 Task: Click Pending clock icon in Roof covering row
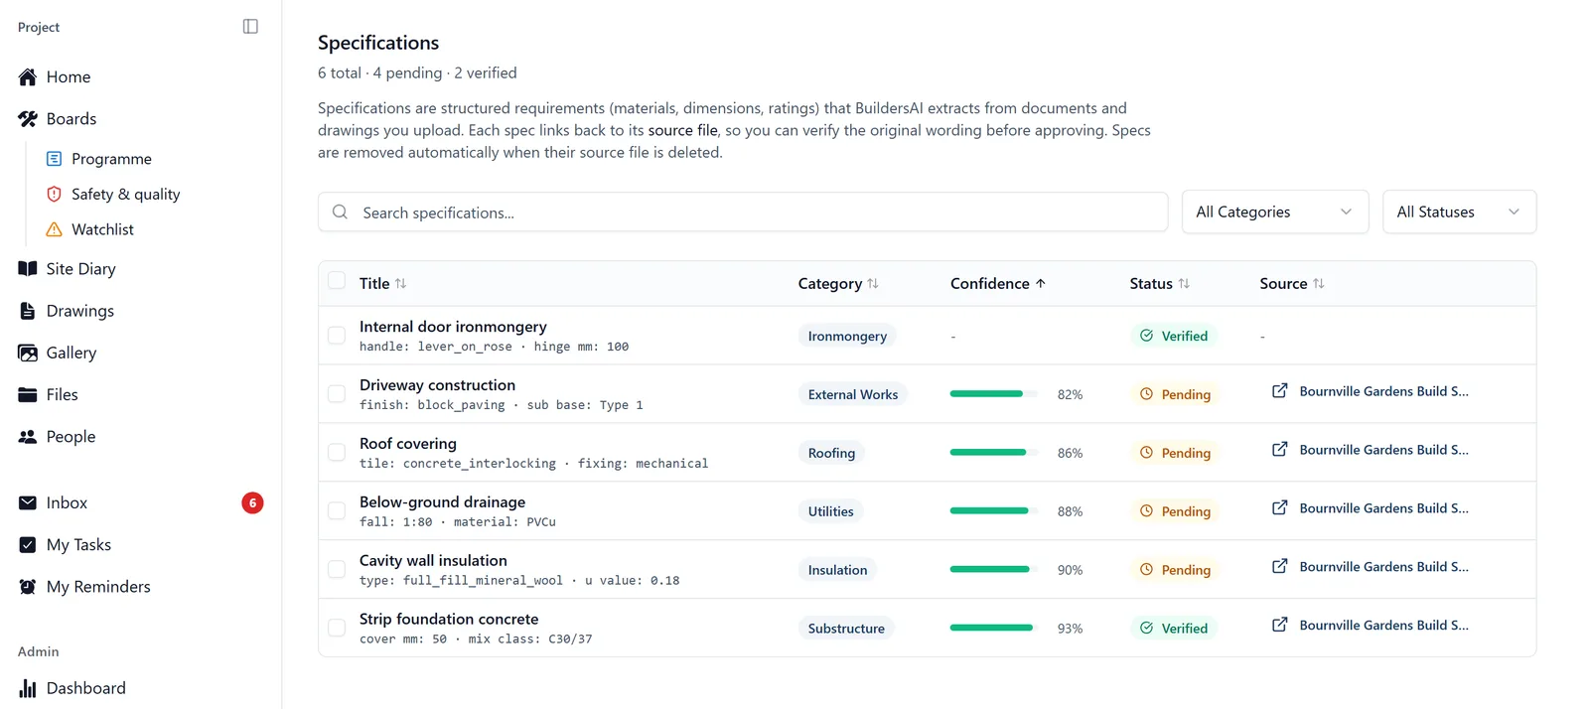coord(1146,453)
